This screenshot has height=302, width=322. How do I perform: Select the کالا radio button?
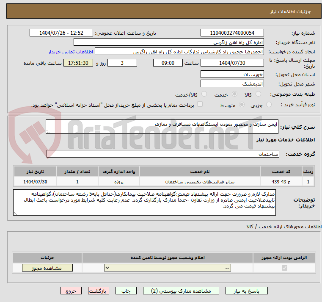click(258, 94)
